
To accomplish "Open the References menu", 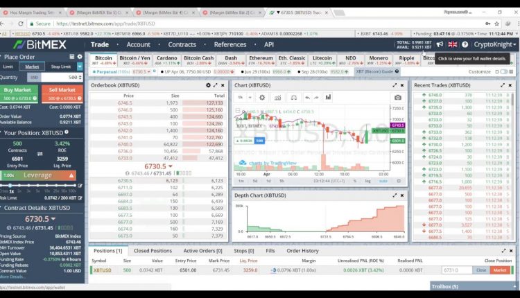I will click(x=230, y=44).
